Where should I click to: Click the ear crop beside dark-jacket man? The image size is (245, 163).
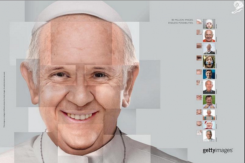pos(199,83)
